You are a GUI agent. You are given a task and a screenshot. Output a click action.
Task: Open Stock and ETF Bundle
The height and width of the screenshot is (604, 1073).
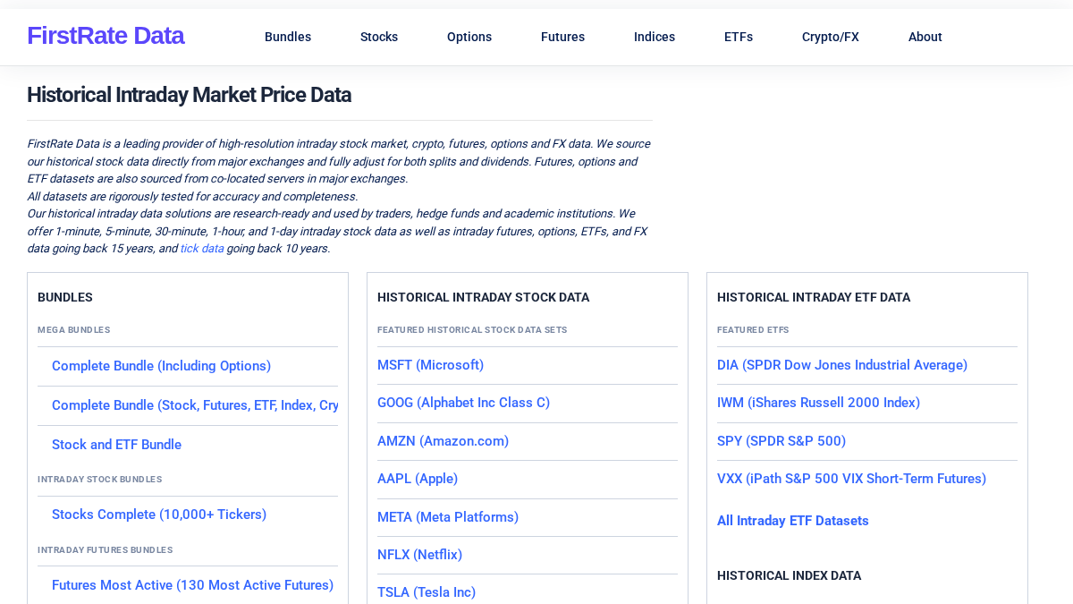tap(116, 445)
